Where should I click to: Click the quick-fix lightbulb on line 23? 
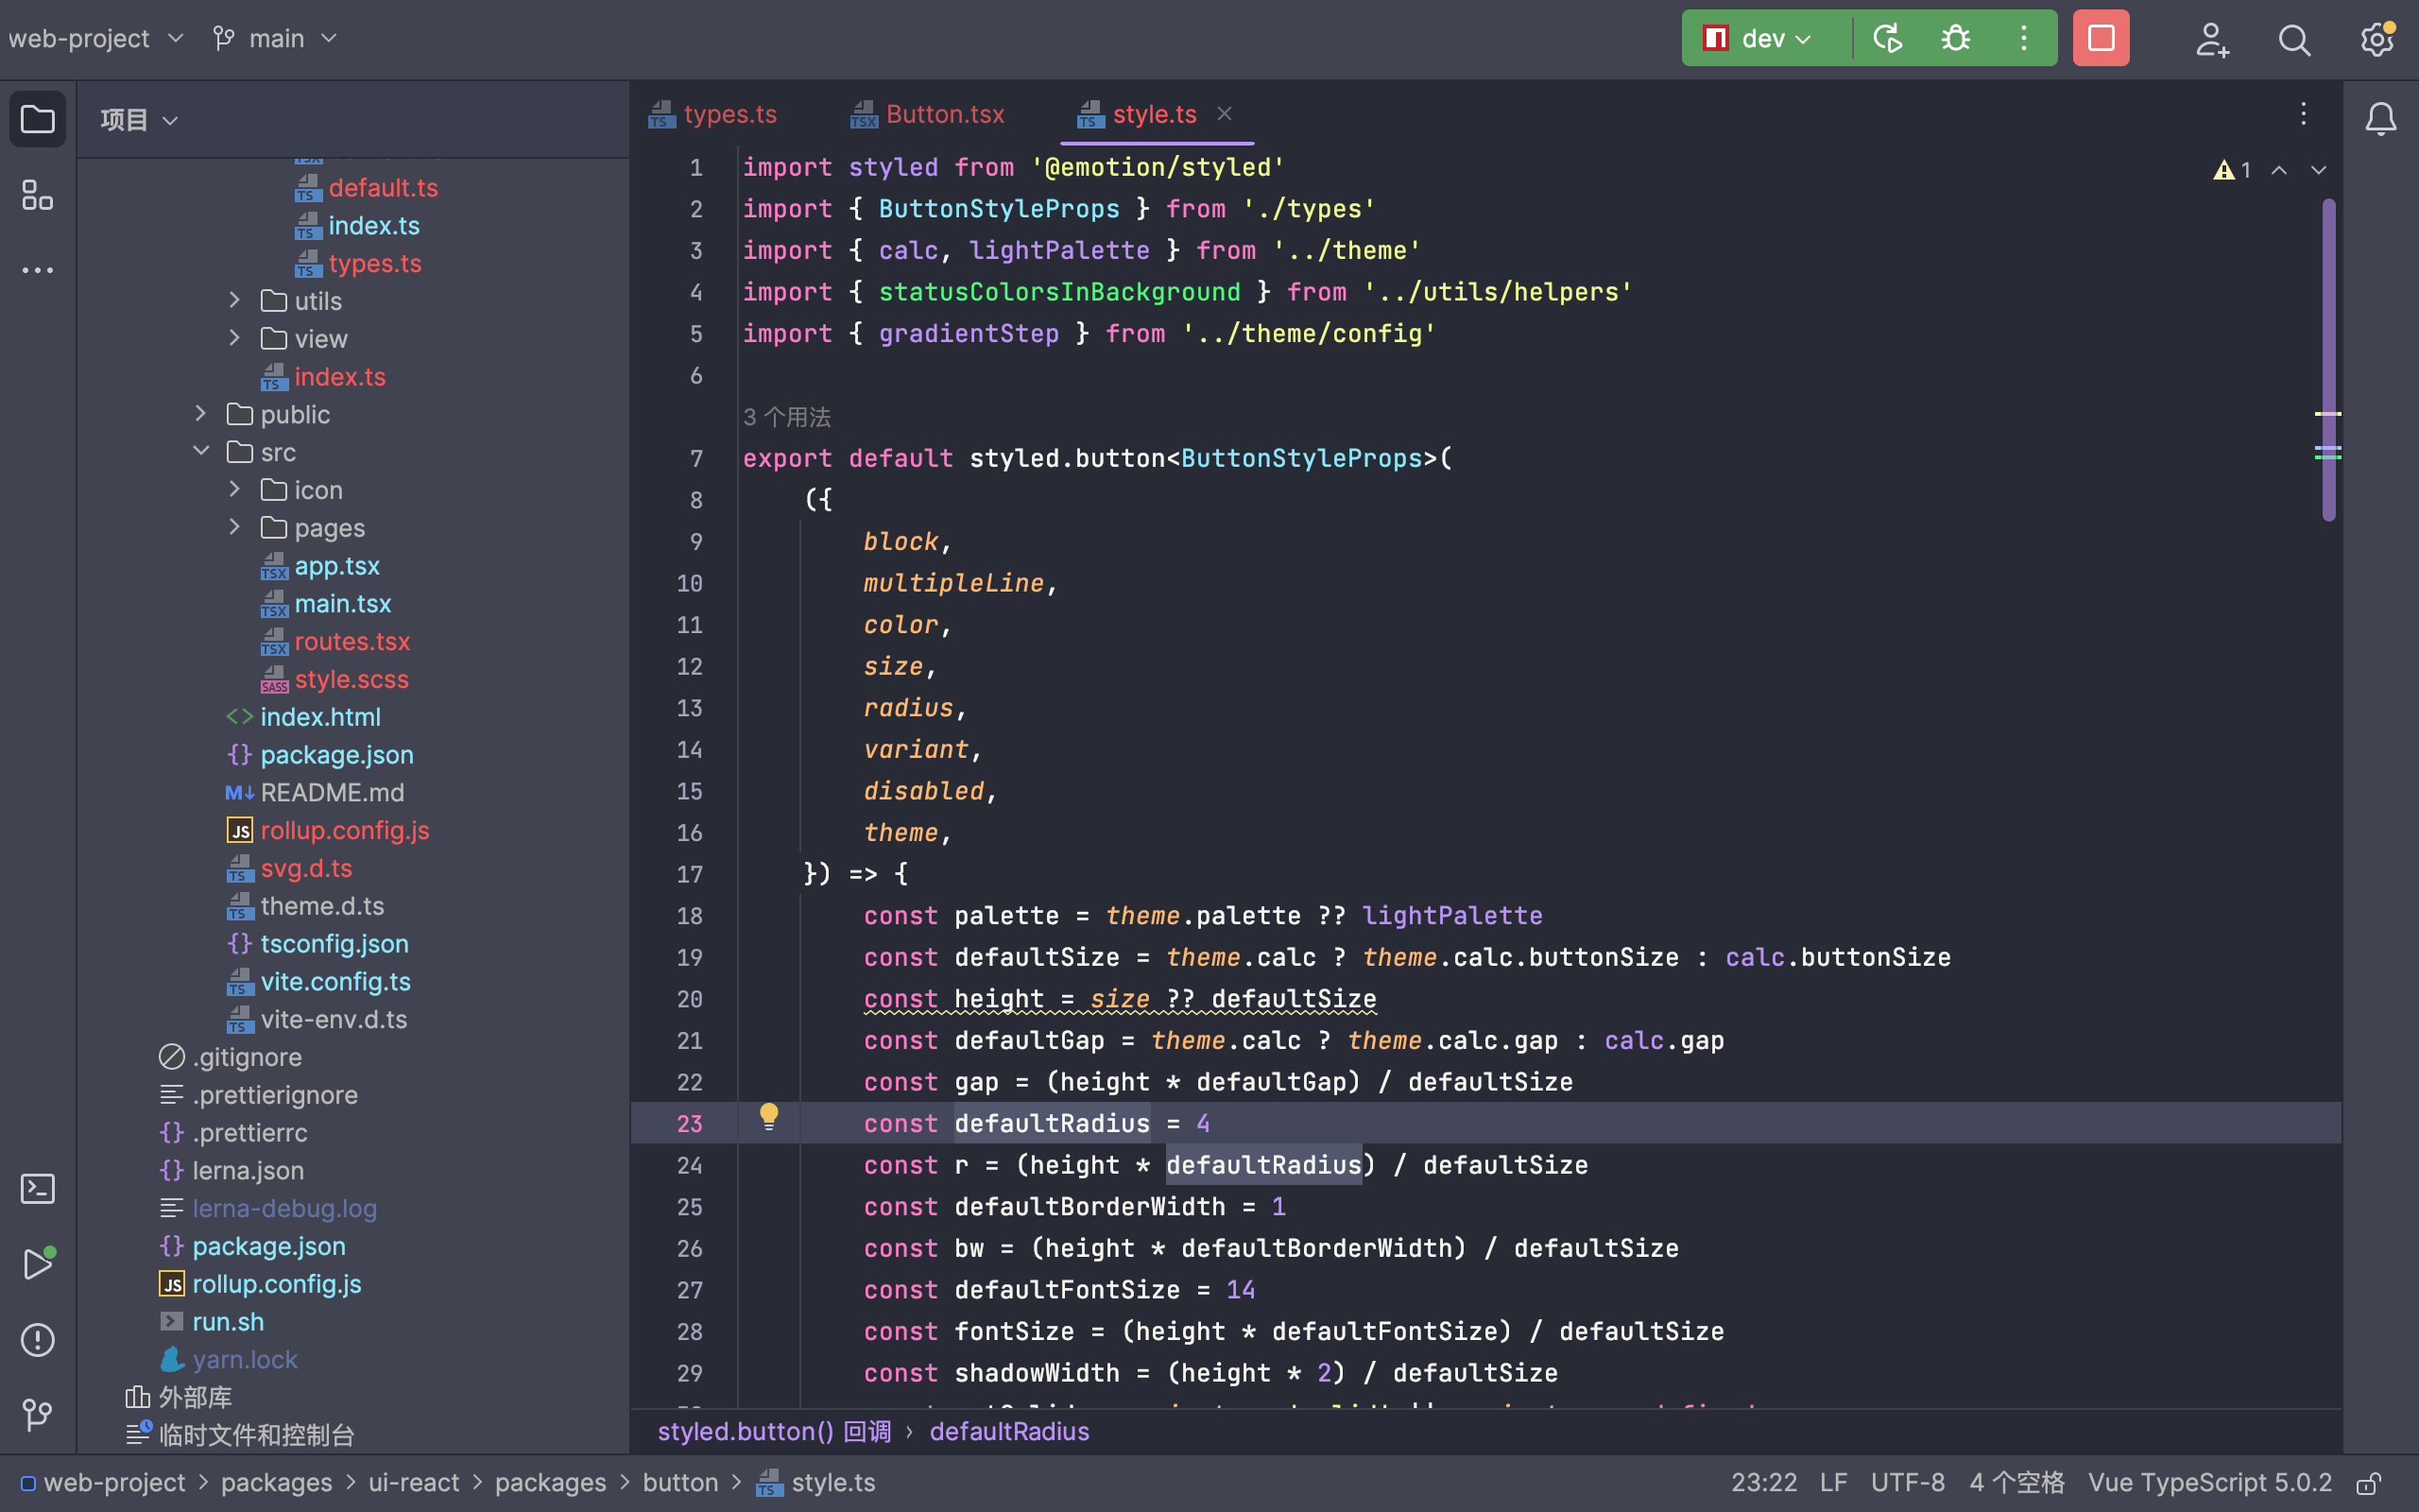(768, 1116)
